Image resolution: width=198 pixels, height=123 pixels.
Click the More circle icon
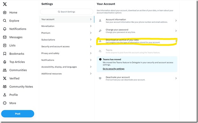pyautogui.click(x=5, y=103)
